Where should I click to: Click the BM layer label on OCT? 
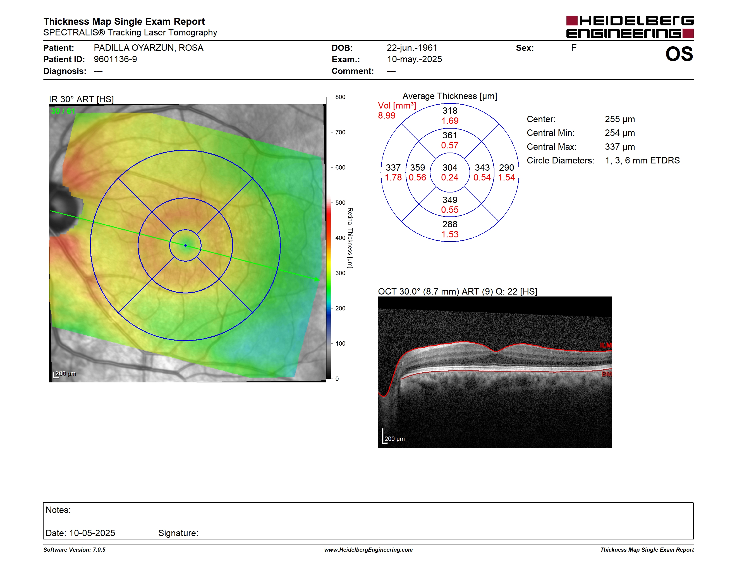[x=606, y=374]
